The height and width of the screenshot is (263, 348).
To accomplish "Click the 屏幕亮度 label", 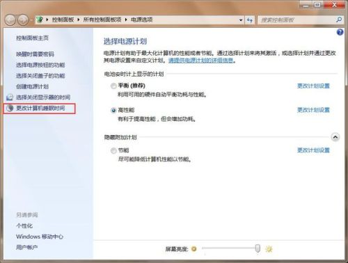I will (x=177, y=249).
